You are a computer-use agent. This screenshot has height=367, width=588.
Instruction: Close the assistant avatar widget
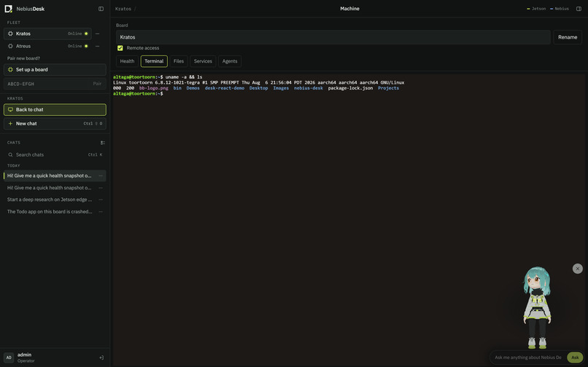click(578, 269)
